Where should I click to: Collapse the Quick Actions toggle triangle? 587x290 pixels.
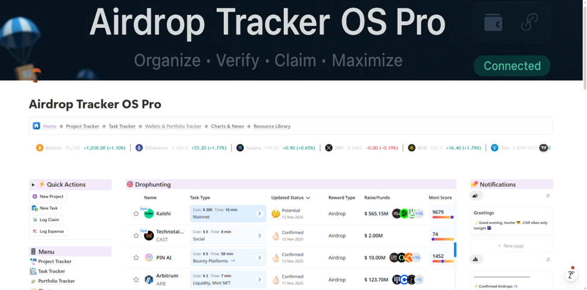(x=33, y=185)
